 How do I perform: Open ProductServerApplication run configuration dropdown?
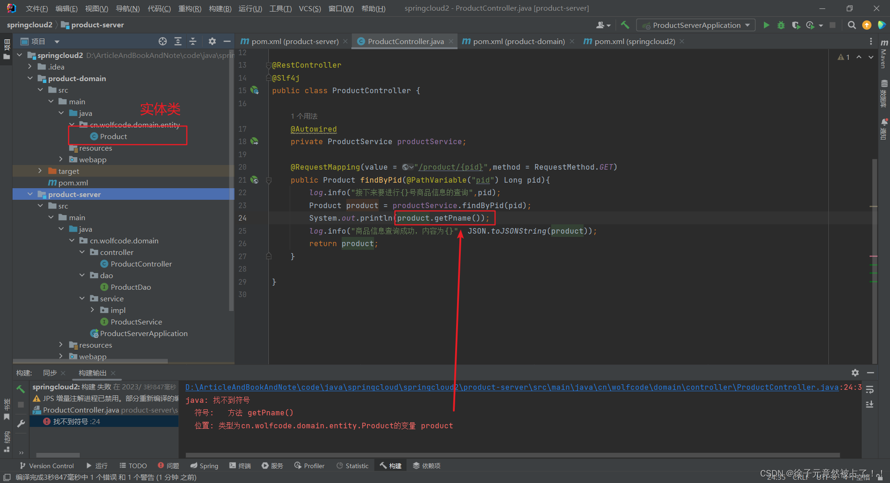coord(696,25)
